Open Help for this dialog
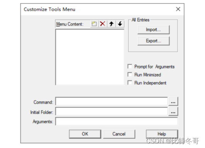This screenshot has height=148, width=205. click(162, 134)
